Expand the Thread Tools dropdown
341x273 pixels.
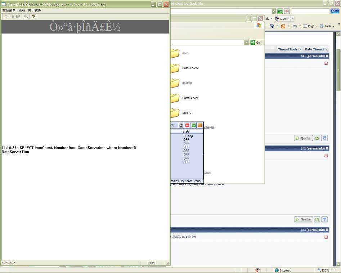click(289, 49)
